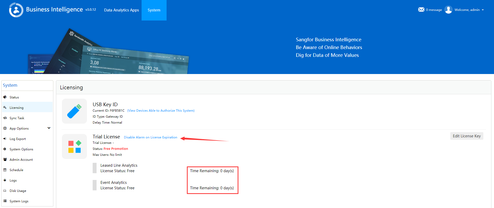Go to Log Export page
The image size is (494, 208).
click(x=27, y=139)
